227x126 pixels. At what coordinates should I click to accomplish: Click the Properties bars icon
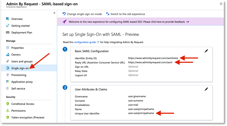8,48
